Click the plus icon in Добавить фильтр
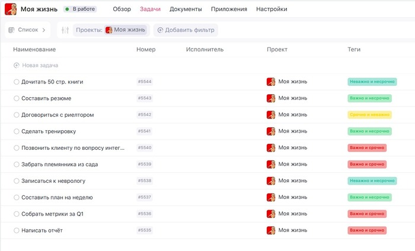 click(160, 30)
